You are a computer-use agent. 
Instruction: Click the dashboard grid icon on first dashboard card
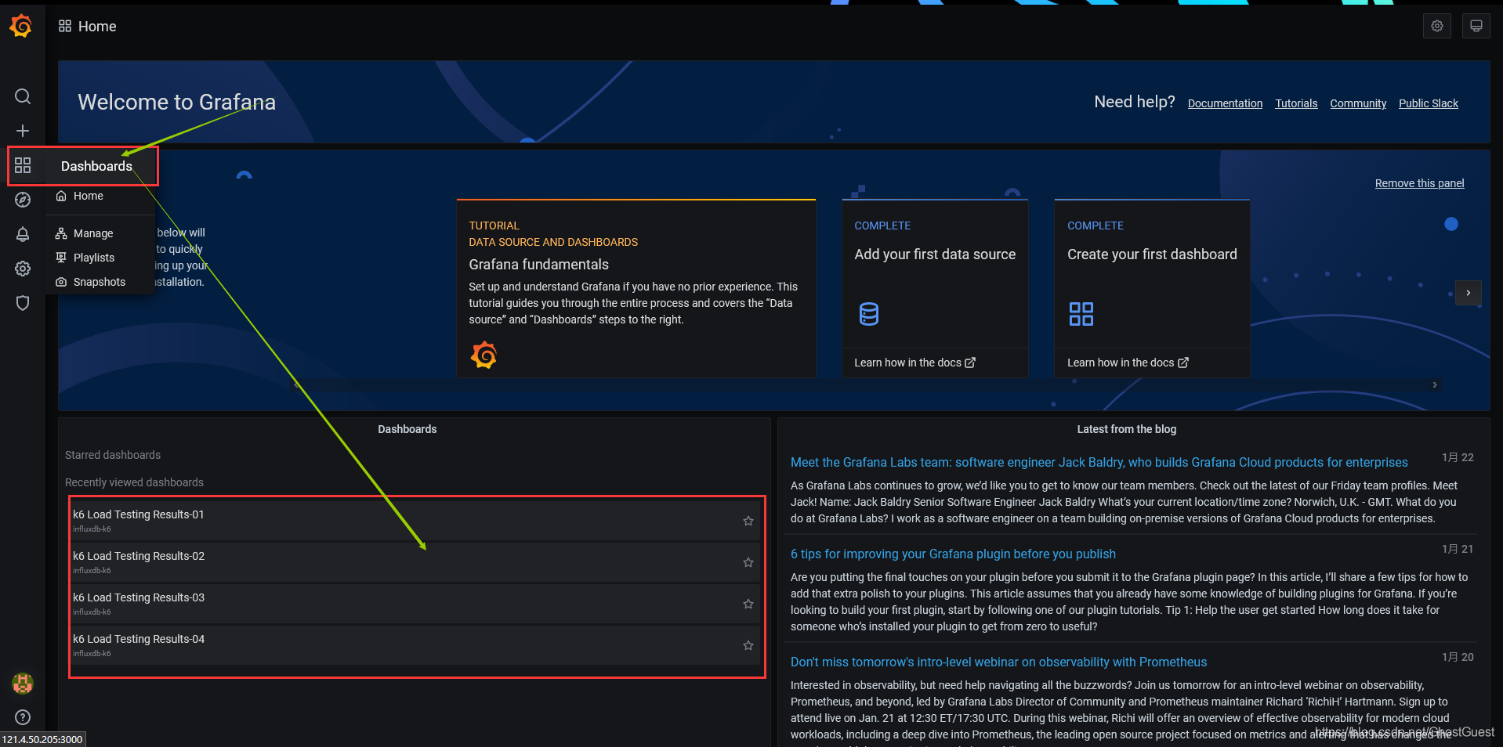[1081, 314]
